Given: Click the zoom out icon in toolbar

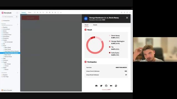Looking at the screenshot, I should click(x=40, y=12).
